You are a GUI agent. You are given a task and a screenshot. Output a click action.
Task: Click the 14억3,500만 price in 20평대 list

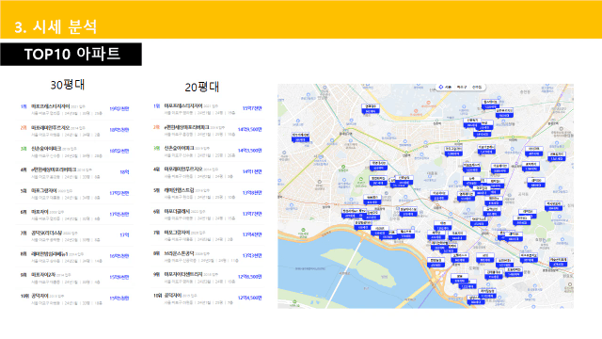click(x=249, y=151)
